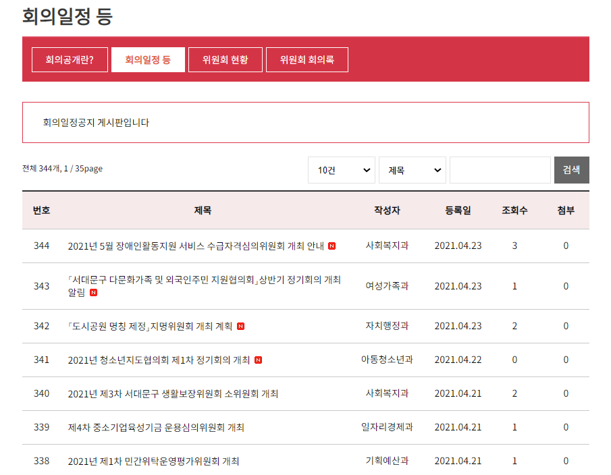611x475 pixels.
Task: Click the 조회수 column header
Action: coord(514,211)
